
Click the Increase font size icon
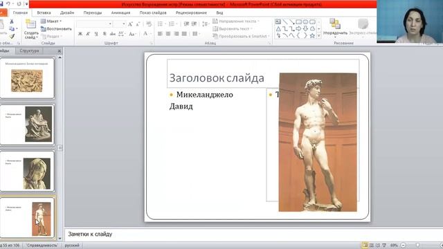pyautogui.click(x=130, y=24)
